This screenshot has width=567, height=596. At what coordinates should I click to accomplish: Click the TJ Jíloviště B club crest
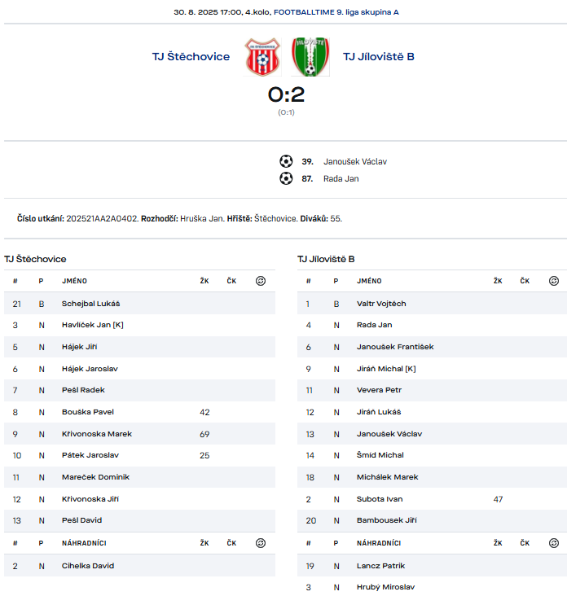[x=310, y=57]
